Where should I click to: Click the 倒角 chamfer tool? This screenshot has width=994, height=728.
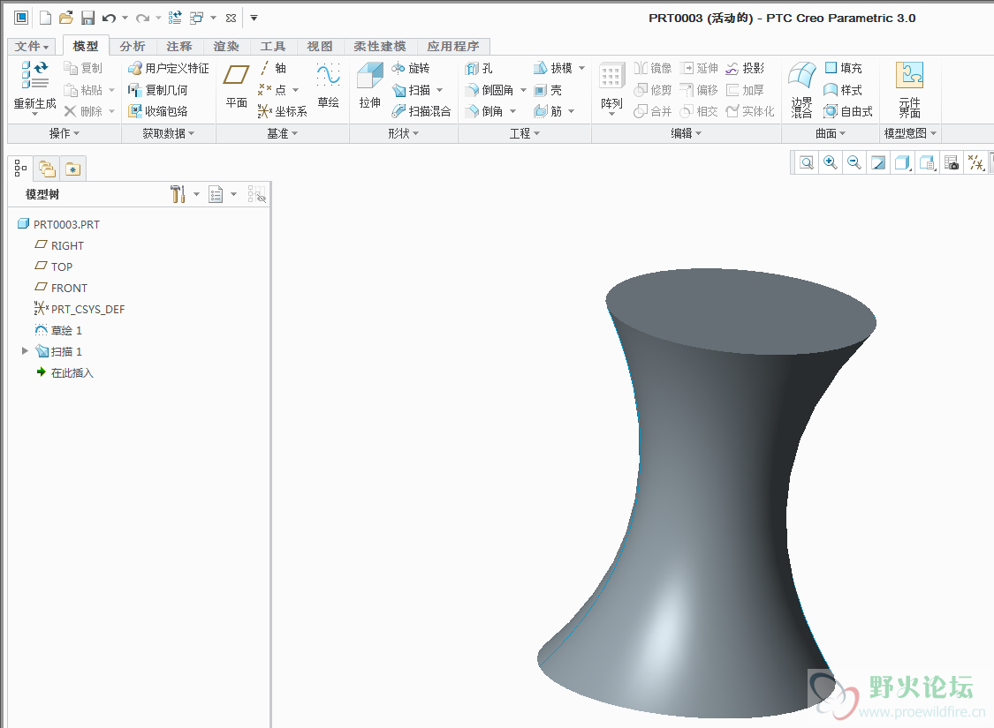click(x=484, y=111)
